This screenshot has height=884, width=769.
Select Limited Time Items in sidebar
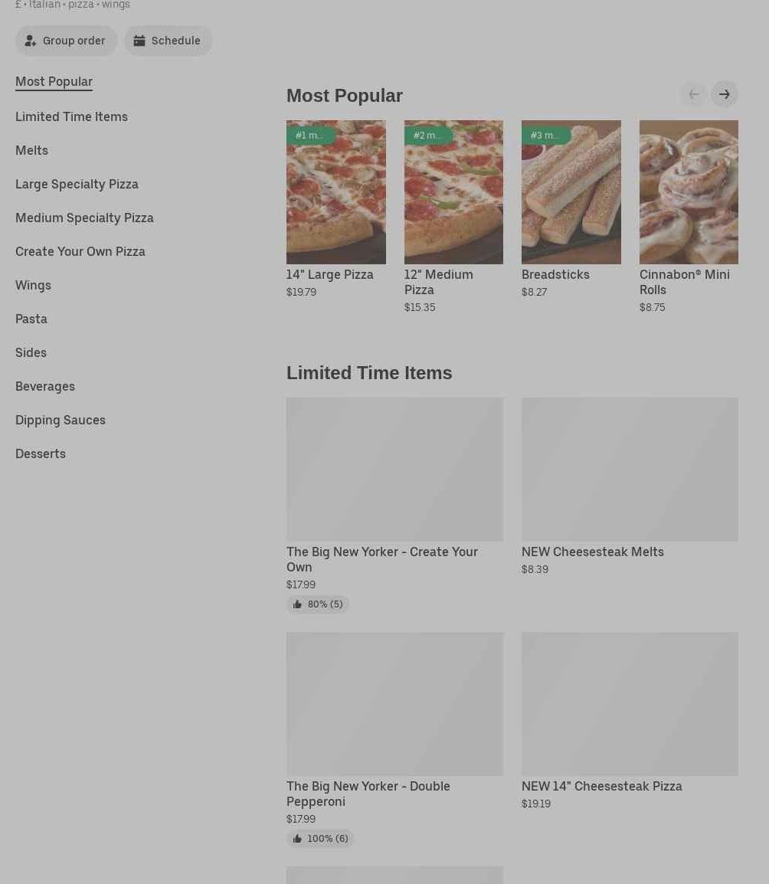[71, 116]
